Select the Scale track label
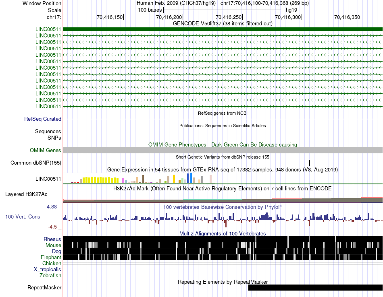Viewport: 383px width, 297px height. tap(54, 10)
